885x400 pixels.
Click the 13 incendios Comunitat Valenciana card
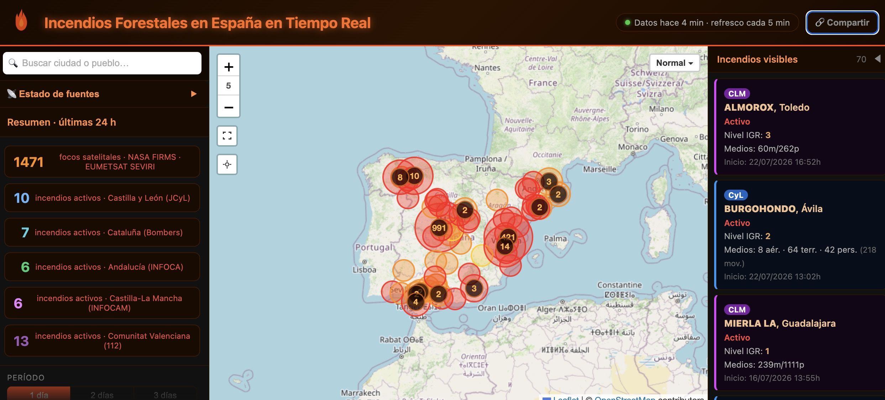pyautogui.click(x=102, y=341)
